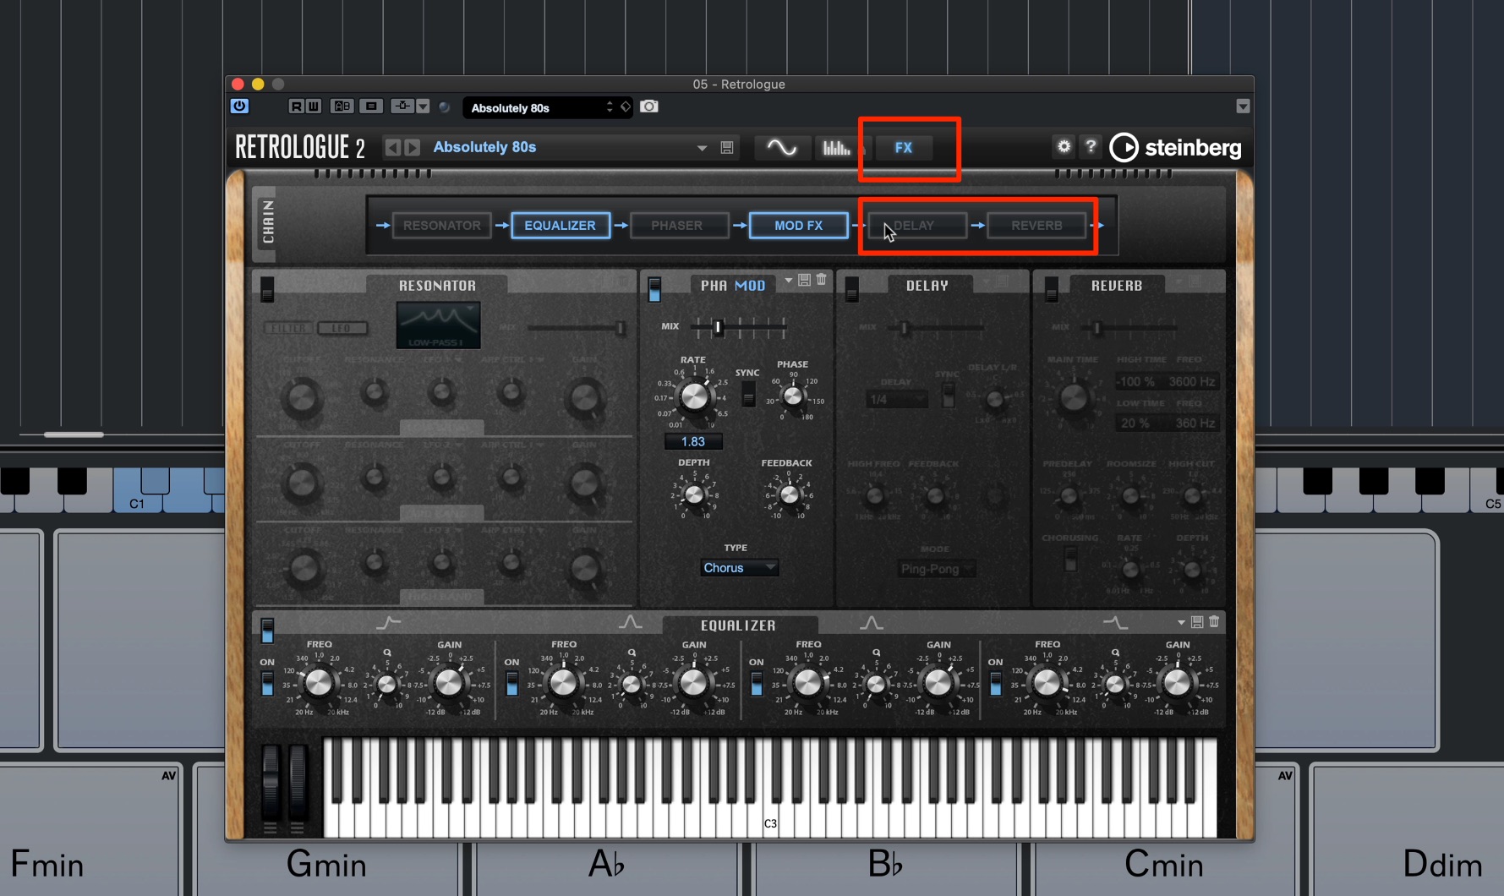The width and height of the screenshot is (1504, 896).
Task: Delete the Mod FX preset with its trash icon
Action: pyautogui.click(x=821, y=280)
